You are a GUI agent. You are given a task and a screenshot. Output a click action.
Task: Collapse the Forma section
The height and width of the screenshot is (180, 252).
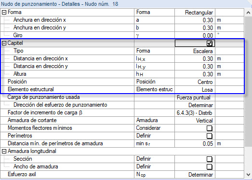pyautogui.click(x=4, y=13)
